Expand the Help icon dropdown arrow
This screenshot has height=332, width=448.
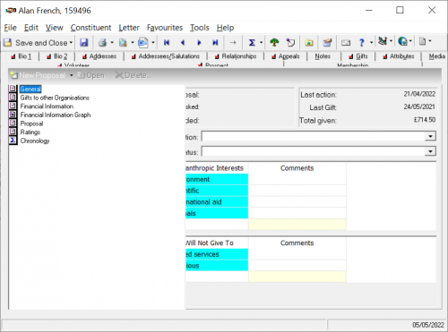pos(371,43)
